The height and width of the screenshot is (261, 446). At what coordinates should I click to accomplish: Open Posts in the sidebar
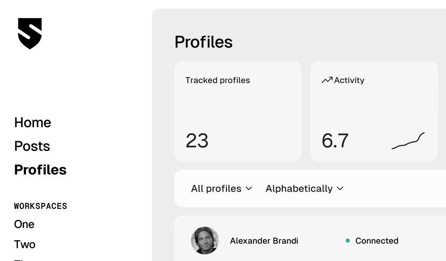32,146
